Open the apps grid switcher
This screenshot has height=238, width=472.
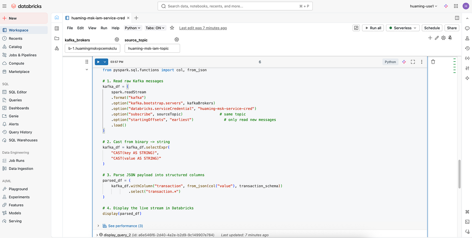456,6
